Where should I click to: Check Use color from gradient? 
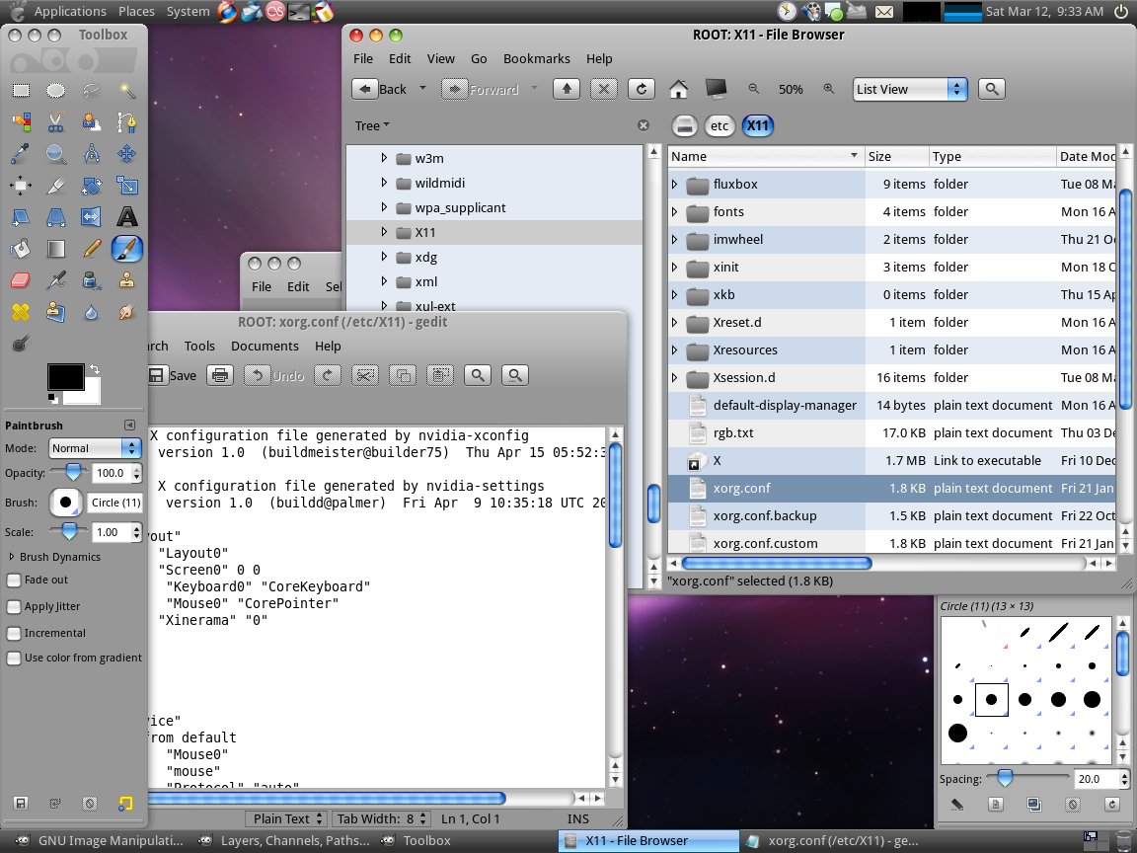coord(13,659)
